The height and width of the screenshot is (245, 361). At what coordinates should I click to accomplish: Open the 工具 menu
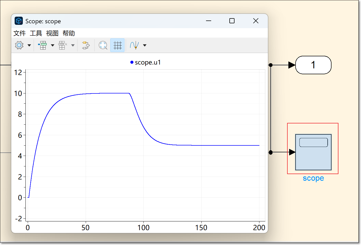pyautogui.click(x=36, y=33)
